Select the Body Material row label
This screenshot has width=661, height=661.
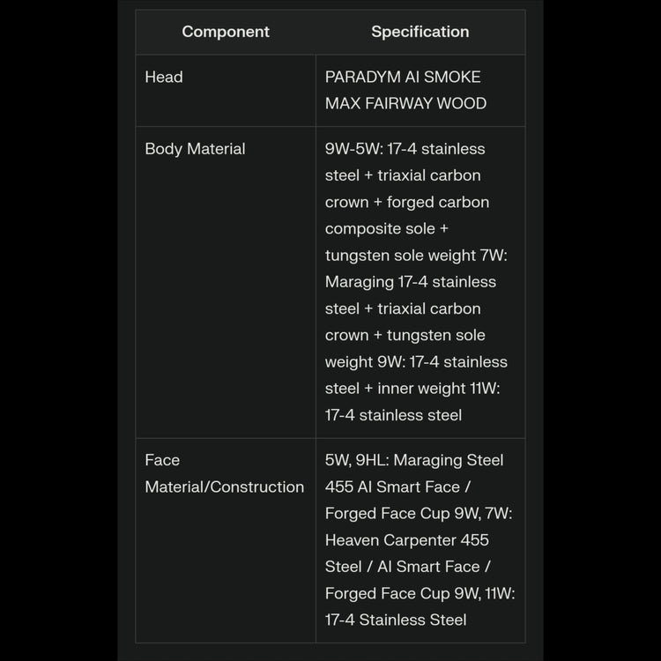[x=195, y=149]
